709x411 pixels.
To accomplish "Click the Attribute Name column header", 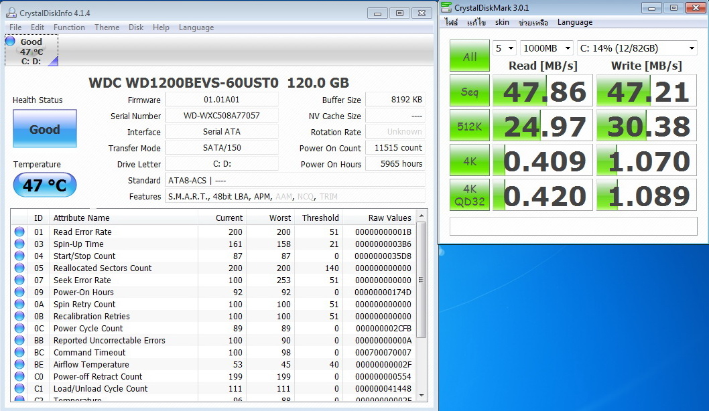I will click(123, 218).
